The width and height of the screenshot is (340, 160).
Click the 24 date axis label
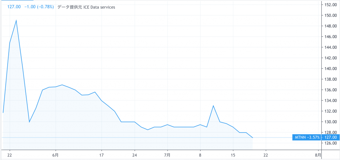[x=135, y=155]
